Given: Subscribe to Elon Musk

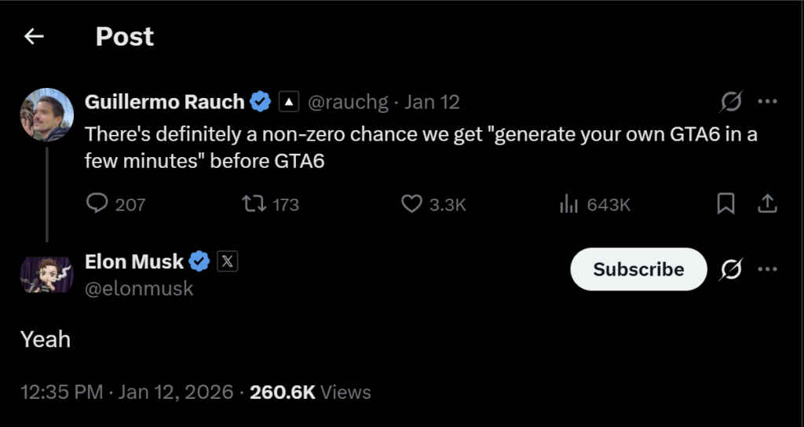Looking at the screenshot, I should pyautogui.click(x=638, y=269).
